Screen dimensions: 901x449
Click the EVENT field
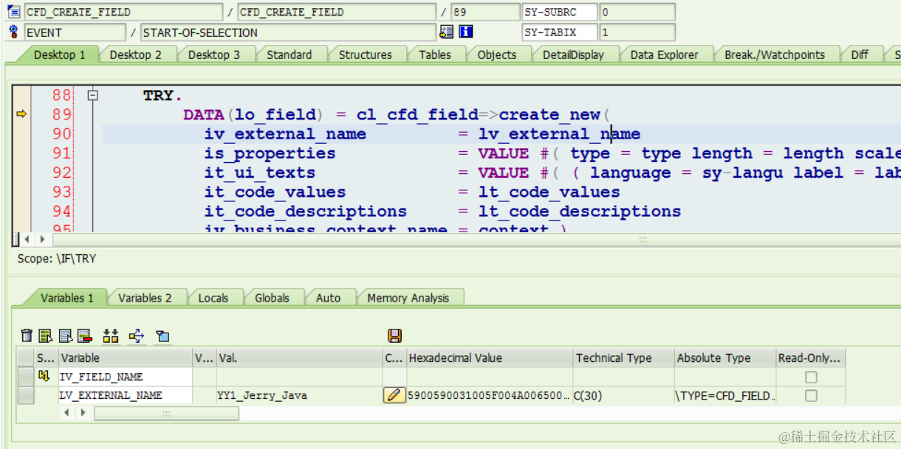point(75,32)
